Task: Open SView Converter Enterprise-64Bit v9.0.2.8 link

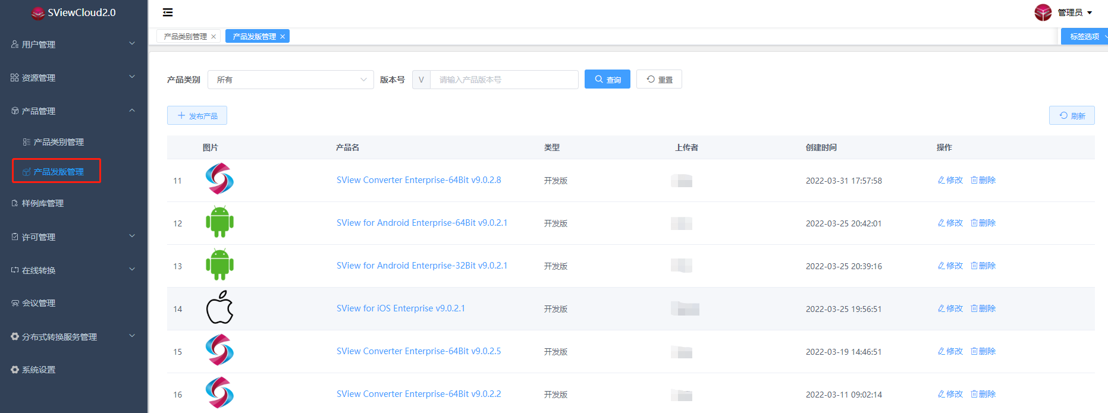Action: 419,180
